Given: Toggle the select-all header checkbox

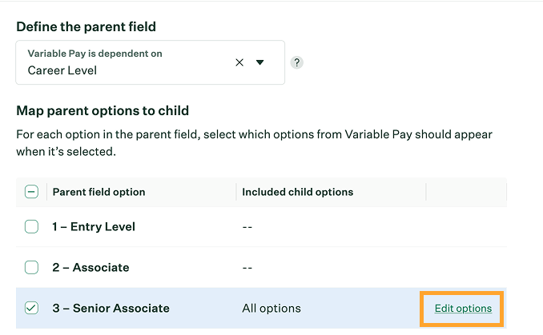Looking at the screenshot, I should point(31,192).
